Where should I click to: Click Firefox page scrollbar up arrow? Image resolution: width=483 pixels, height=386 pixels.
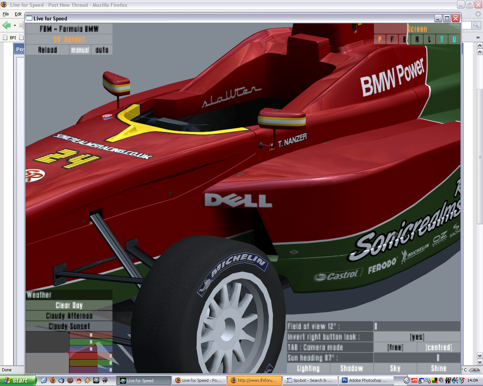coord(480,45)
